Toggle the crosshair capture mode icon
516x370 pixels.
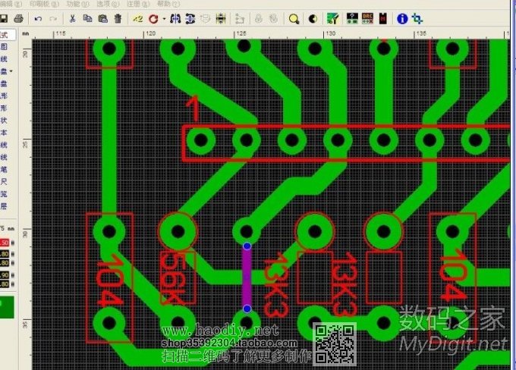(x=417, y=18)
